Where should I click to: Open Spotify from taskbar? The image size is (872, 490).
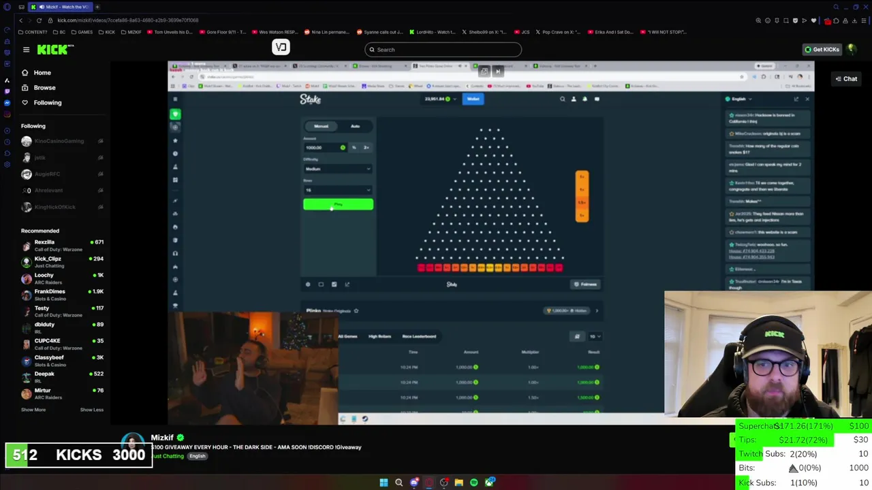tap(473, 483)
